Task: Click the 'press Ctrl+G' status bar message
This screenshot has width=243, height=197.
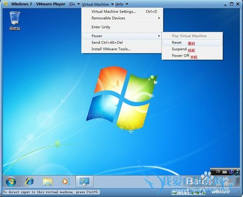Action: tap(51, 192)
